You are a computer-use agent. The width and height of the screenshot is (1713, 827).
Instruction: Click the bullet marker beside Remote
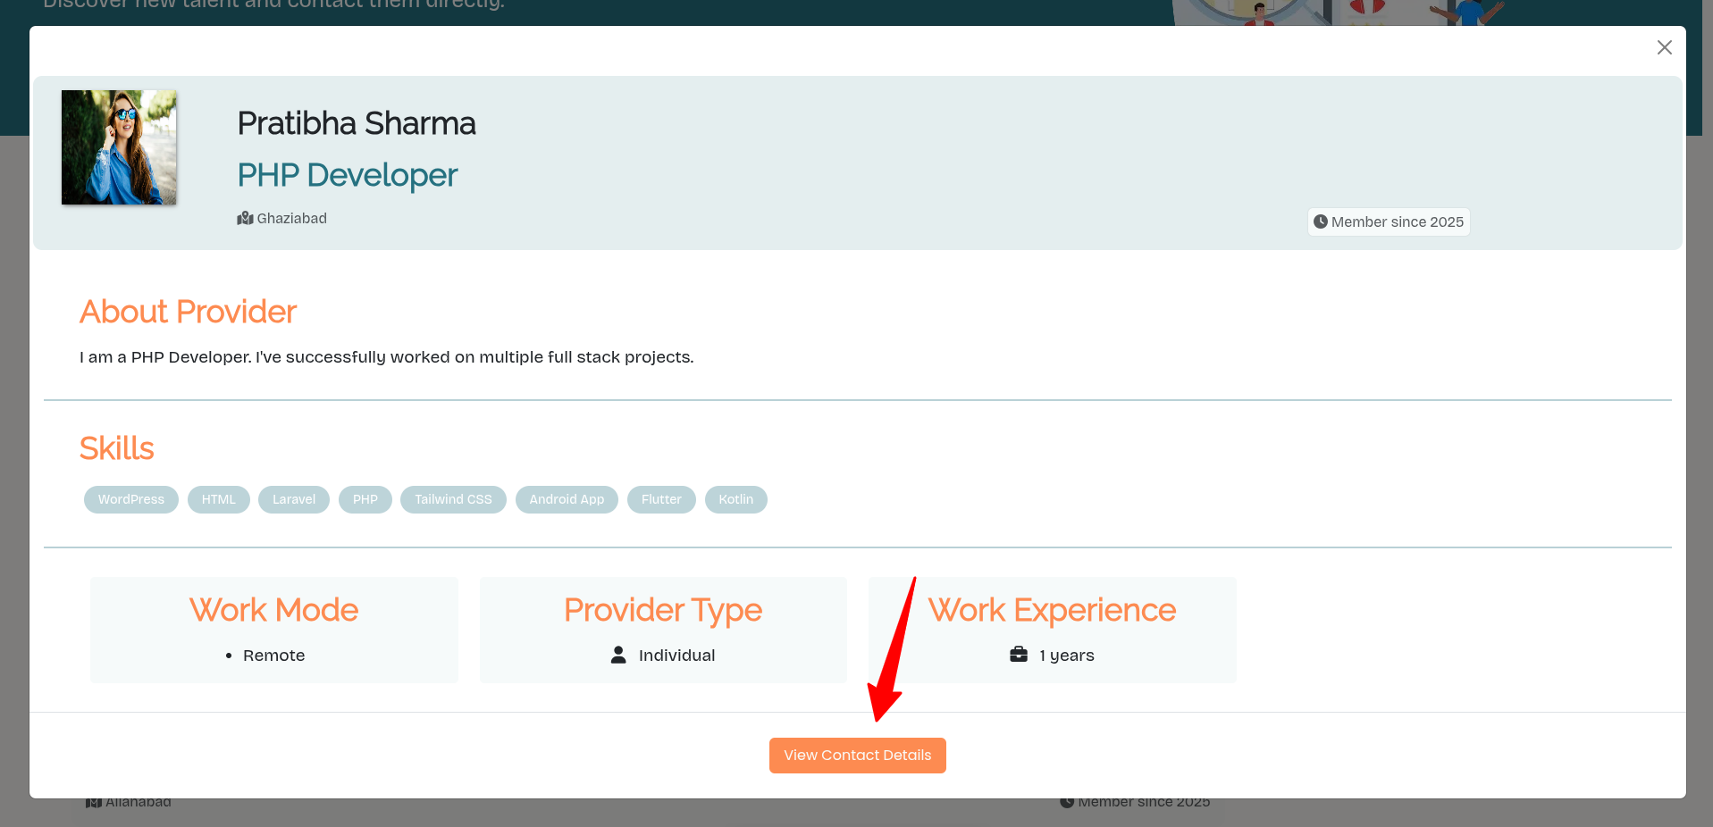click(230, 655)
